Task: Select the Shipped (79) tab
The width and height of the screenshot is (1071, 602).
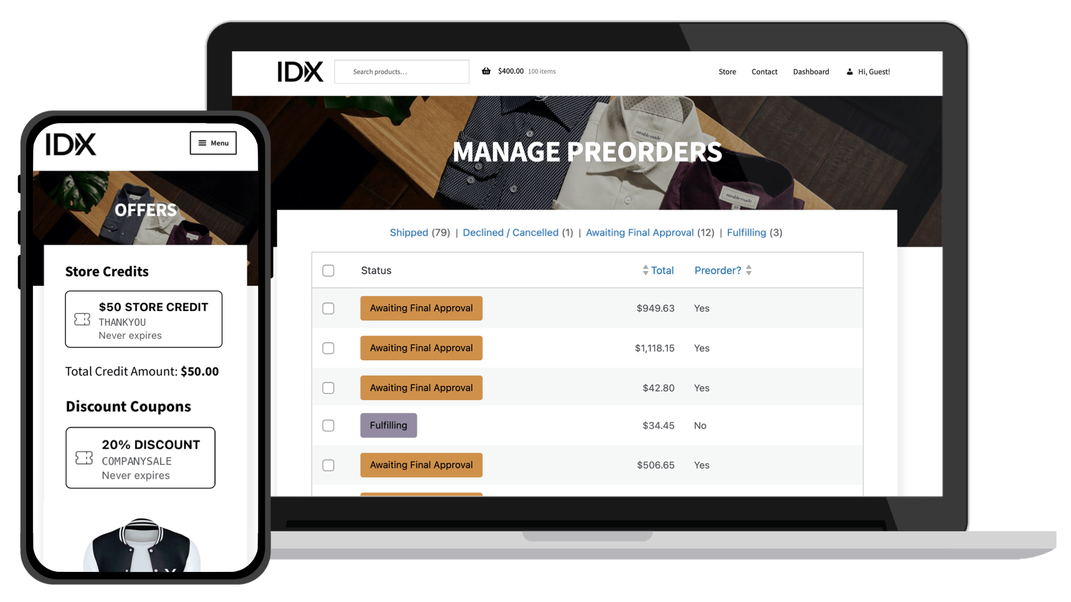Action: pyautogui.click(x=408, y=232)
